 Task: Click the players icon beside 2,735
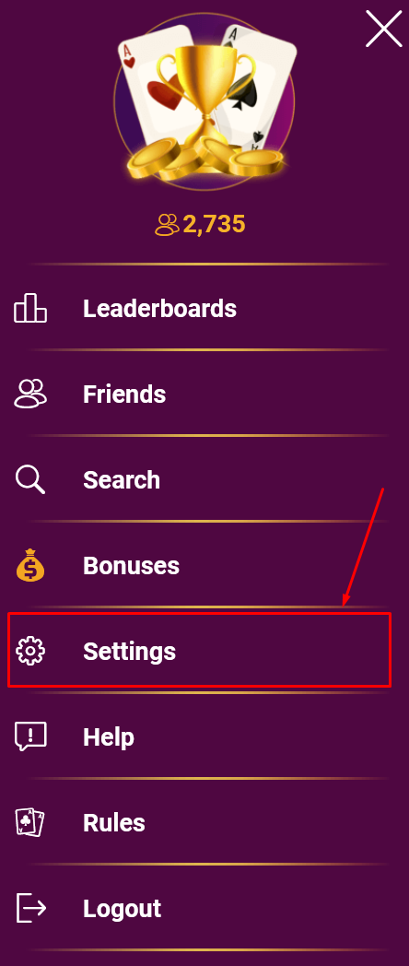pos(167,224)
